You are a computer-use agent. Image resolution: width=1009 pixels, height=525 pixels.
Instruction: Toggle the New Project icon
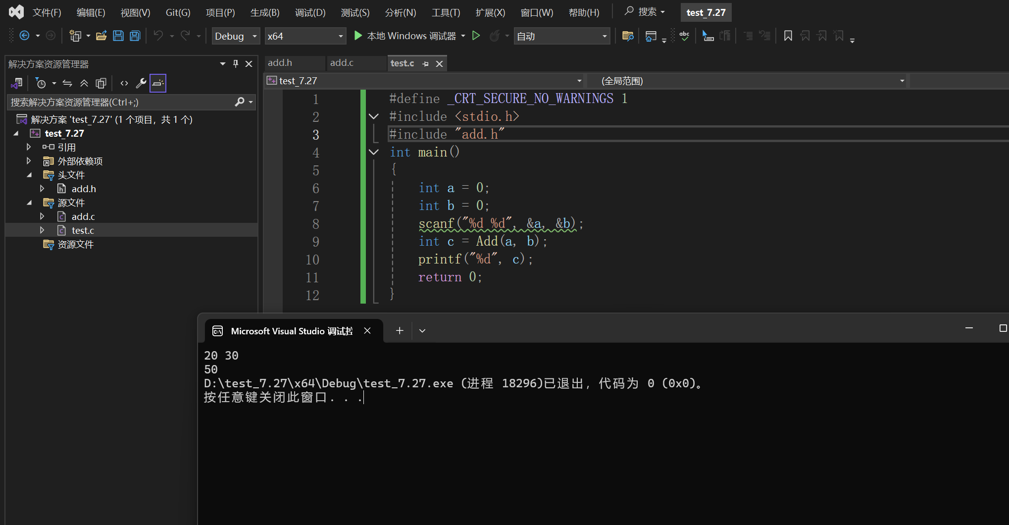[75, 35]
